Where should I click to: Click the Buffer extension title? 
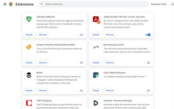click(39, 73)
